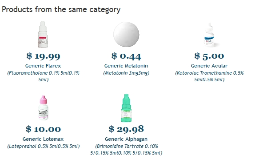Open the Fluorometholone 0.1% 5ml description
Image resolution: width=255 pixels, height=167 pixels.
(43, 76)
